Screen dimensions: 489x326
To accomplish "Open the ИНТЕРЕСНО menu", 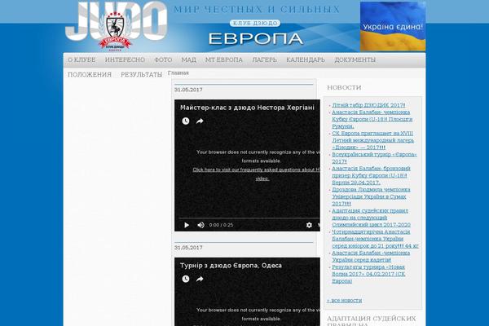I will pyautogui.click(x=125, y=59).
